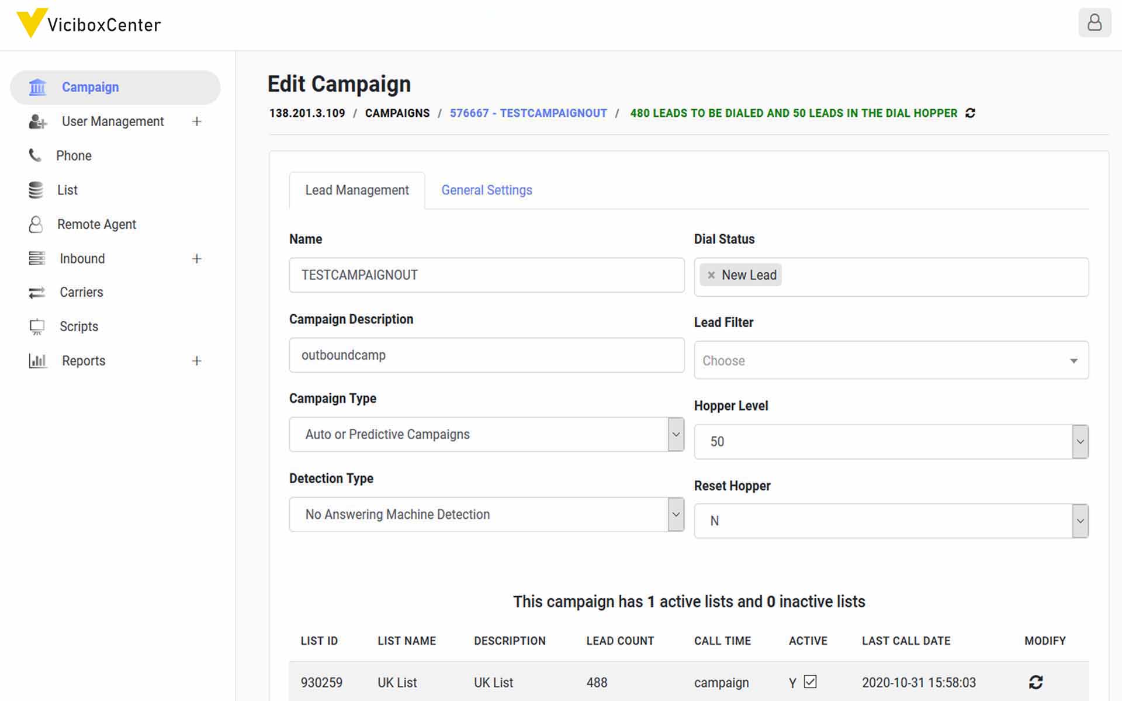Open the user profile icon top right
This screenshot has width=1122, height=701.
(1095, 23)
